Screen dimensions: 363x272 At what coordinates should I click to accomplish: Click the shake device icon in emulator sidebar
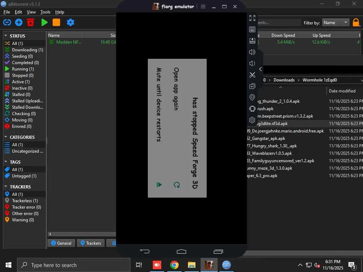tap(252, 108)
